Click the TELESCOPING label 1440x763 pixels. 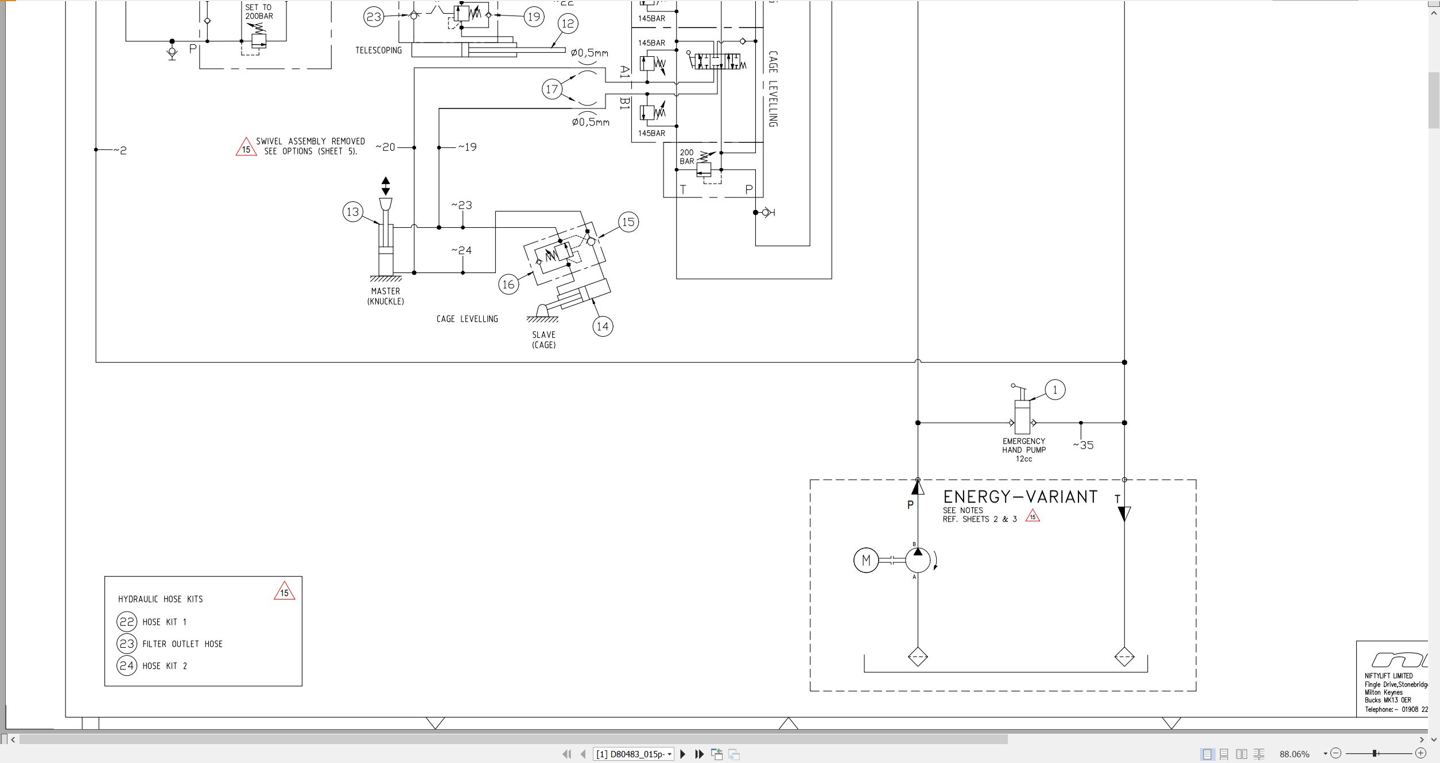pos(378,50)
